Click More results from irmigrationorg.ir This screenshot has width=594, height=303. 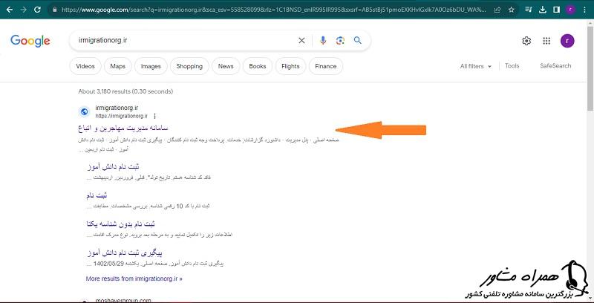pos(134,278)
